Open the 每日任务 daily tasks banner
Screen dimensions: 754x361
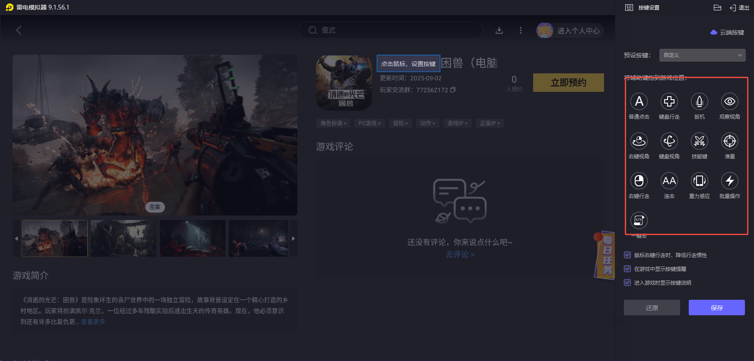point(605,255)
